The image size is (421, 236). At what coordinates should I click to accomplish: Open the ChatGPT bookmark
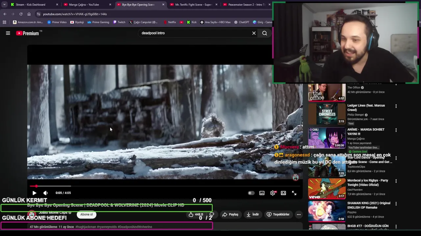(x=241, y=22)
